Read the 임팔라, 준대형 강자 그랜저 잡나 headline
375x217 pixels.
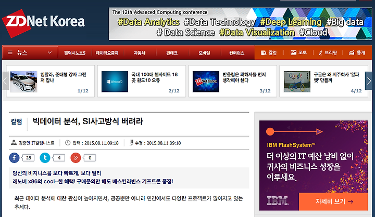click(63, 77)
